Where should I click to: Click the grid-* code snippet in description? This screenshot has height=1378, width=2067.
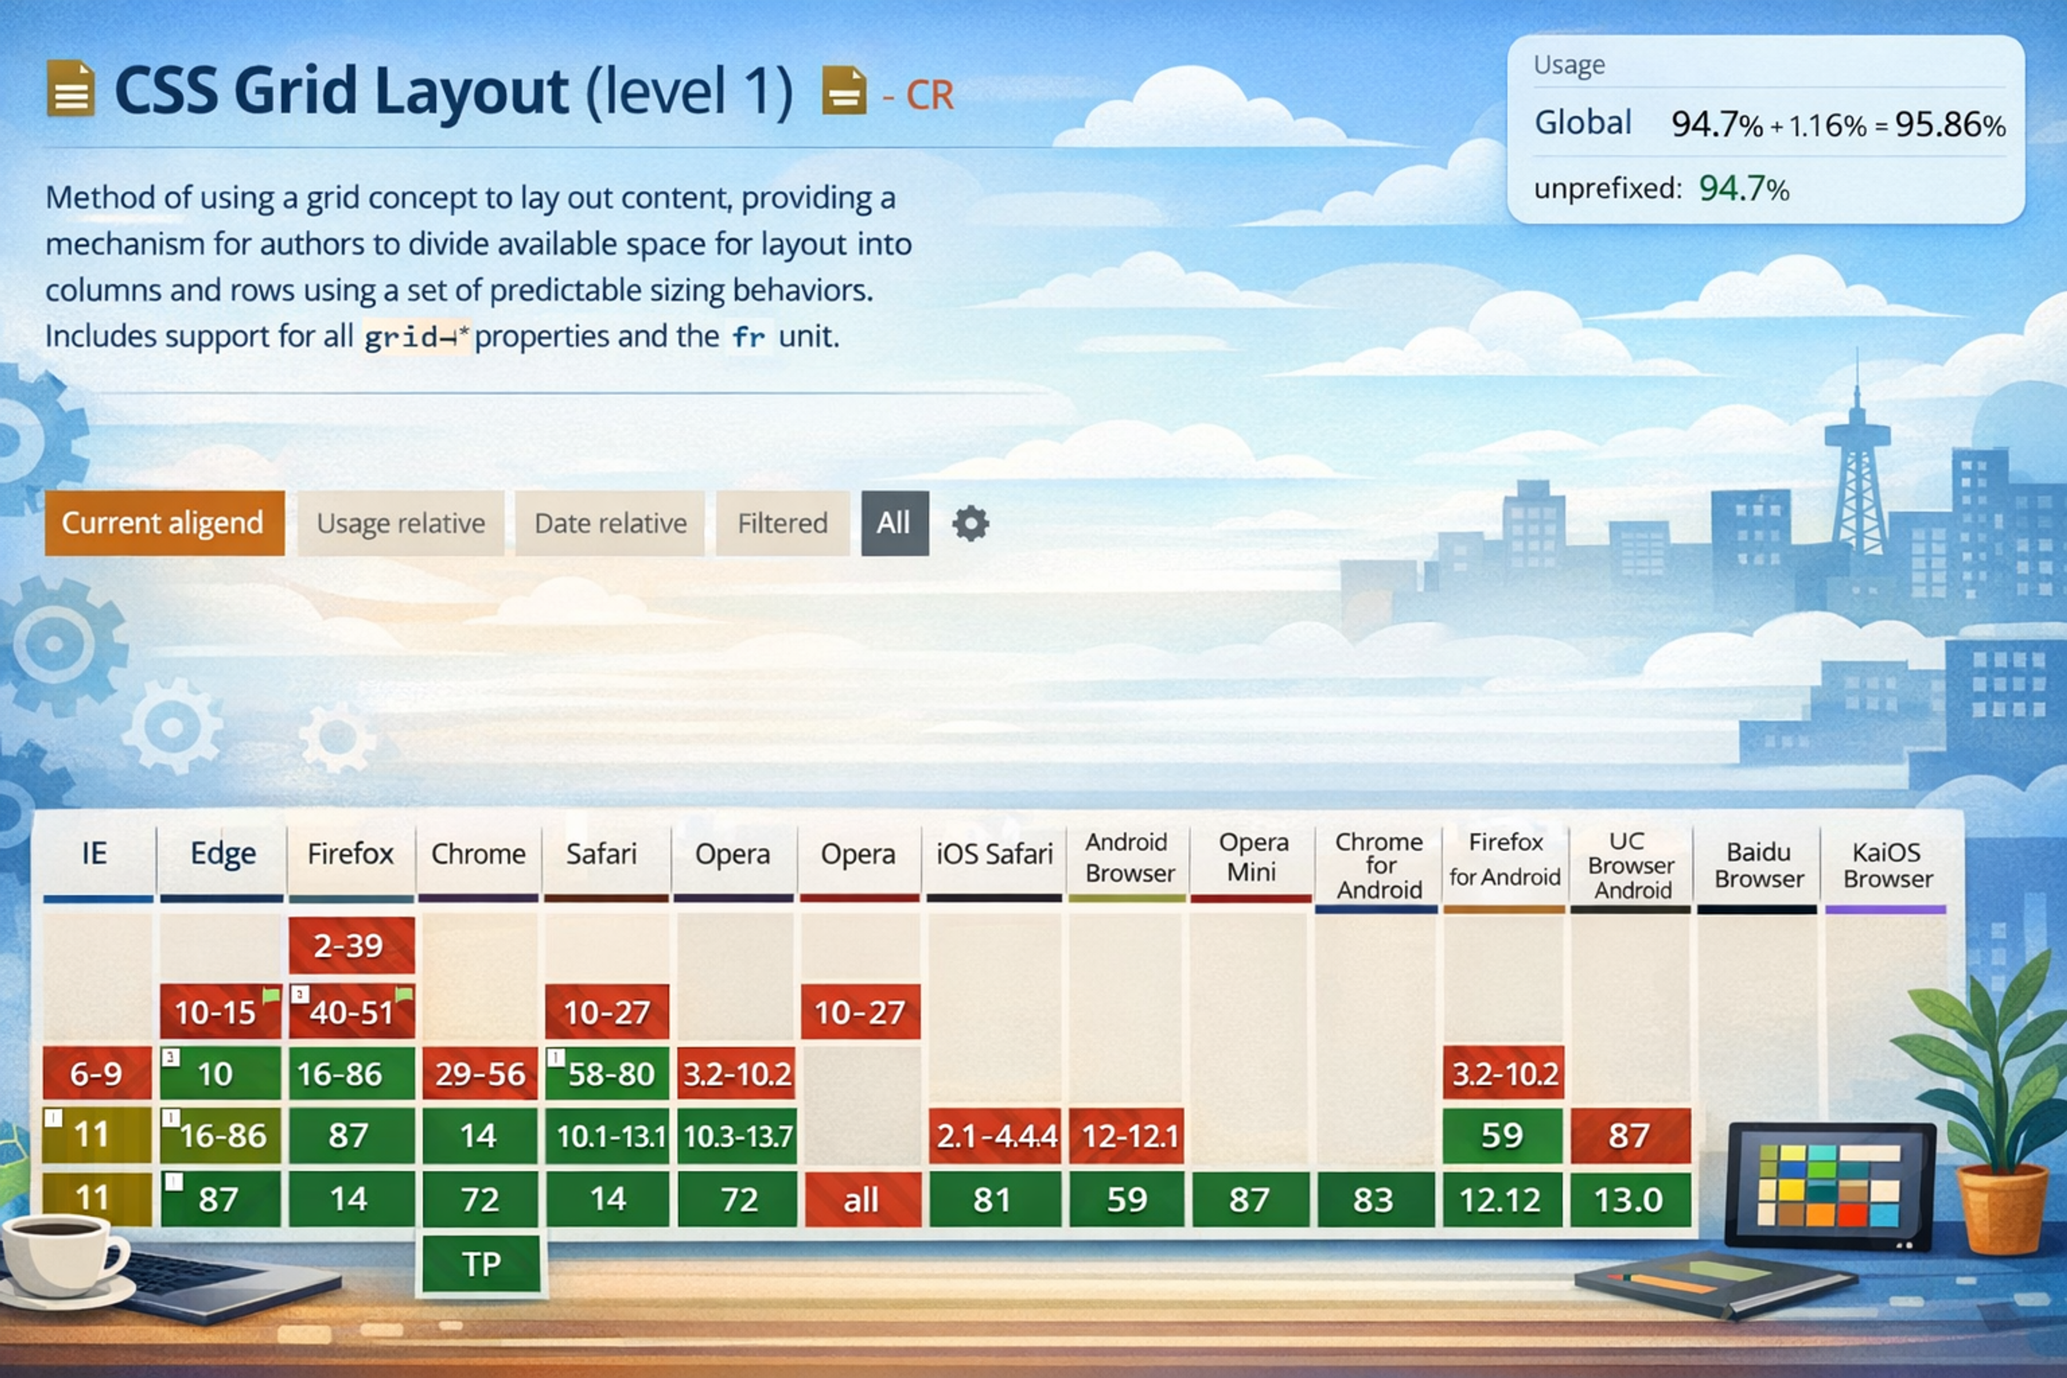click(418, 336)
